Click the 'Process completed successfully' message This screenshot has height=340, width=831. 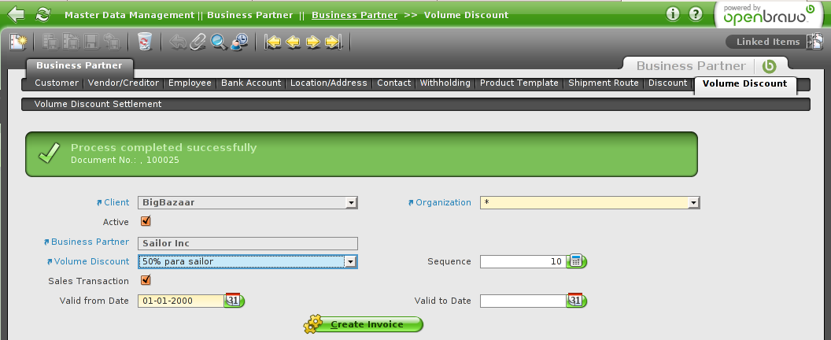[164, 147]
